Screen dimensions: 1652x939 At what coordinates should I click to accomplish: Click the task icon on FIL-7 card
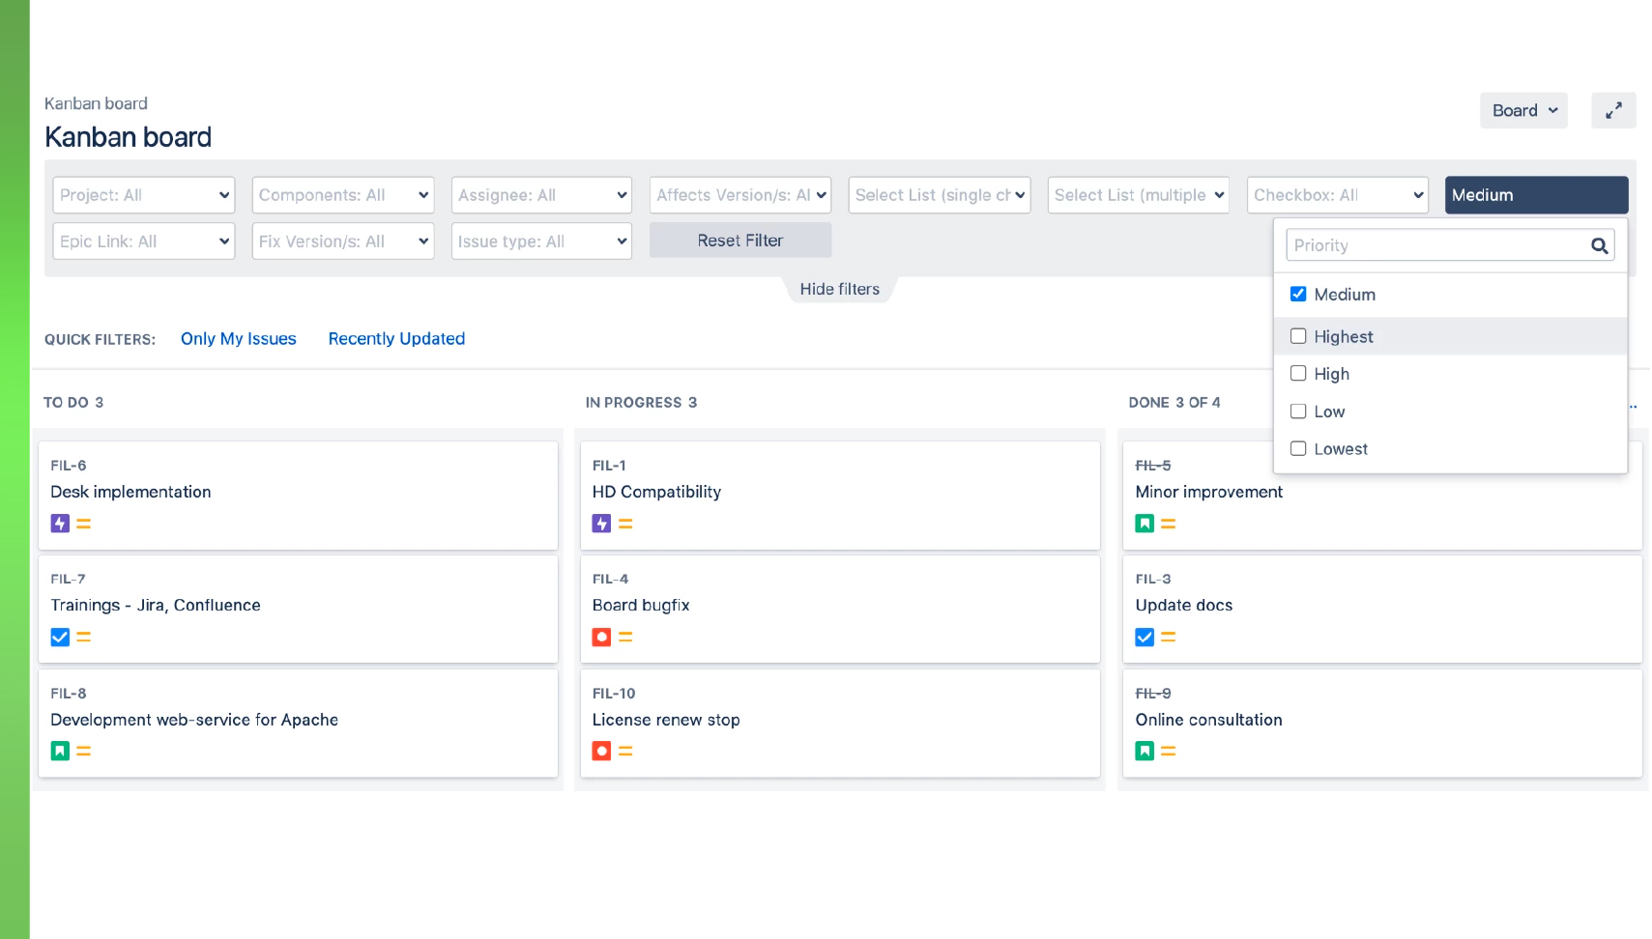point(60,638)
